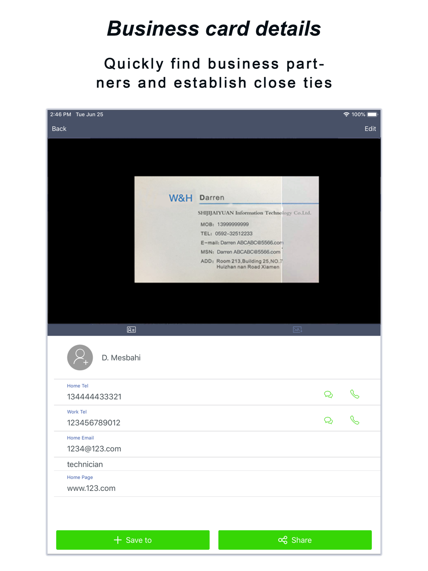Add a photo using the avatar icon

80,357
